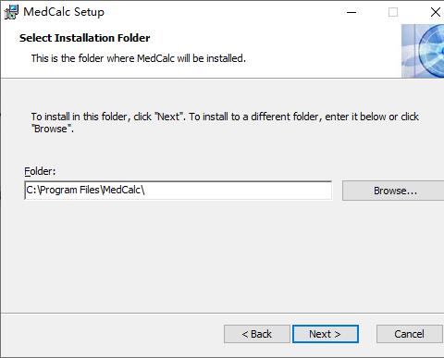Viewport: 444px width, 358px height.
Task: Cancel the MedCalc installation
Action: 409,334
